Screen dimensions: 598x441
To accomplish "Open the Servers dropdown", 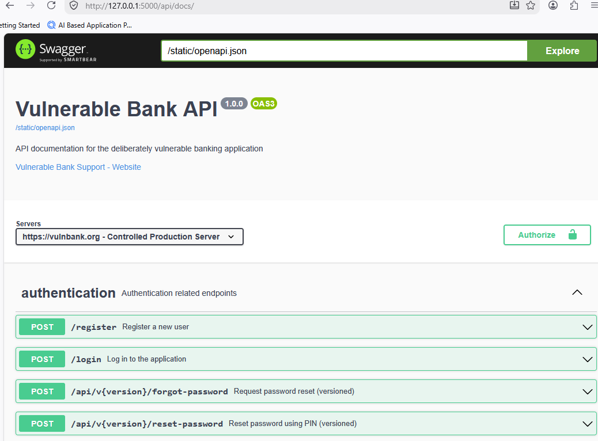I will (129, 237).
